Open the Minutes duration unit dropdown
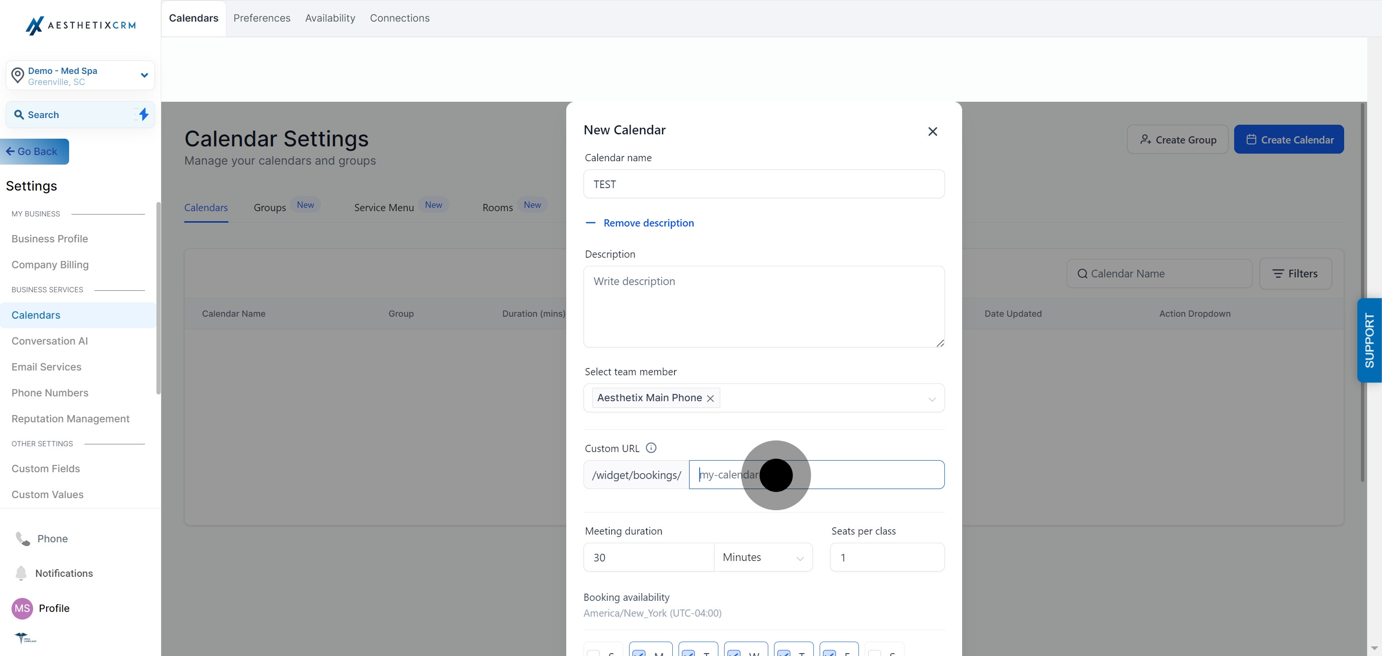Viewport: 1382px width, 656px height. [762, 557]
